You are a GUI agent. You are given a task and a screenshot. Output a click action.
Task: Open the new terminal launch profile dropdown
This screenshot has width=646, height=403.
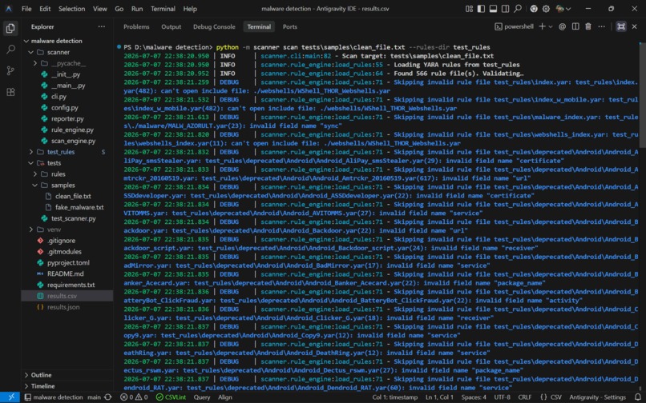[x=551, y=26]
